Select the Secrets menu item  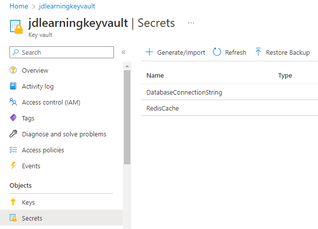point(61,218)
